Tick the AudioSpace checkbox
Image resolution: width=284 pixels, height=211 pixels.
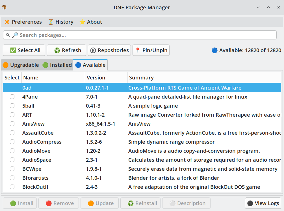point(12,160)
